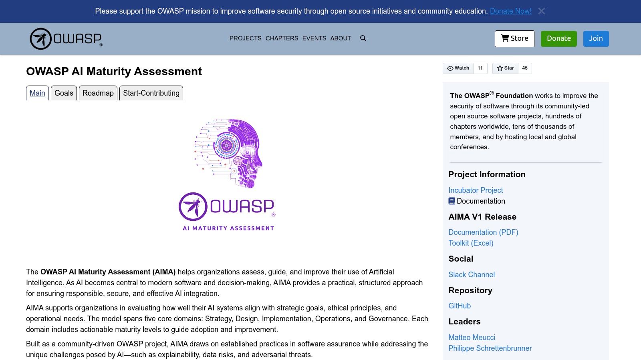Open the ABOUT menu
This screenshot has width=641, height=360.
[x=341, y=38]
